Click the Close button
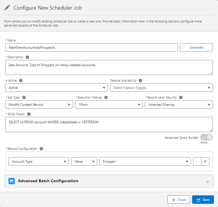 (179, 200)
